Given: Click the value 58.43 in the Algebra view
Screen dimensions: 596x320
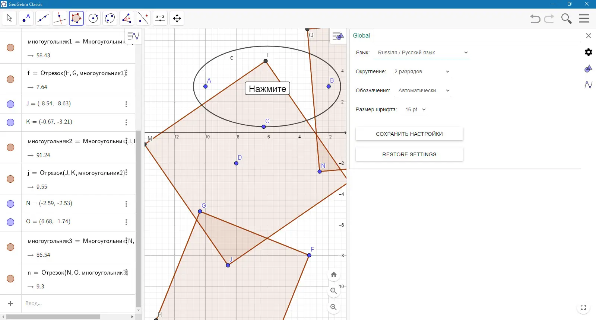Looking at the screenshot, I should (x=43, y=55).
